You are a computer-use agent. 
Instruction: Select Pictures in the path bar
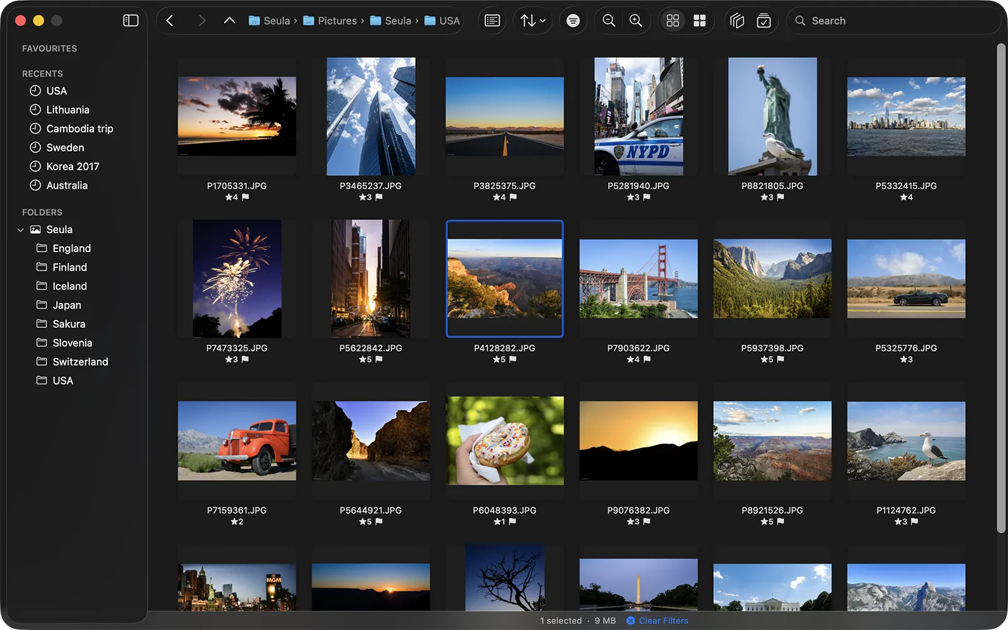[330, 21]
